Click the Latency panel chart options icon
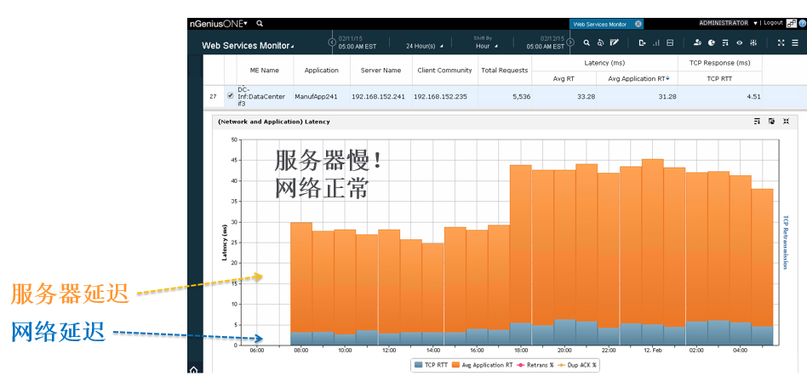 pos(771,122)
